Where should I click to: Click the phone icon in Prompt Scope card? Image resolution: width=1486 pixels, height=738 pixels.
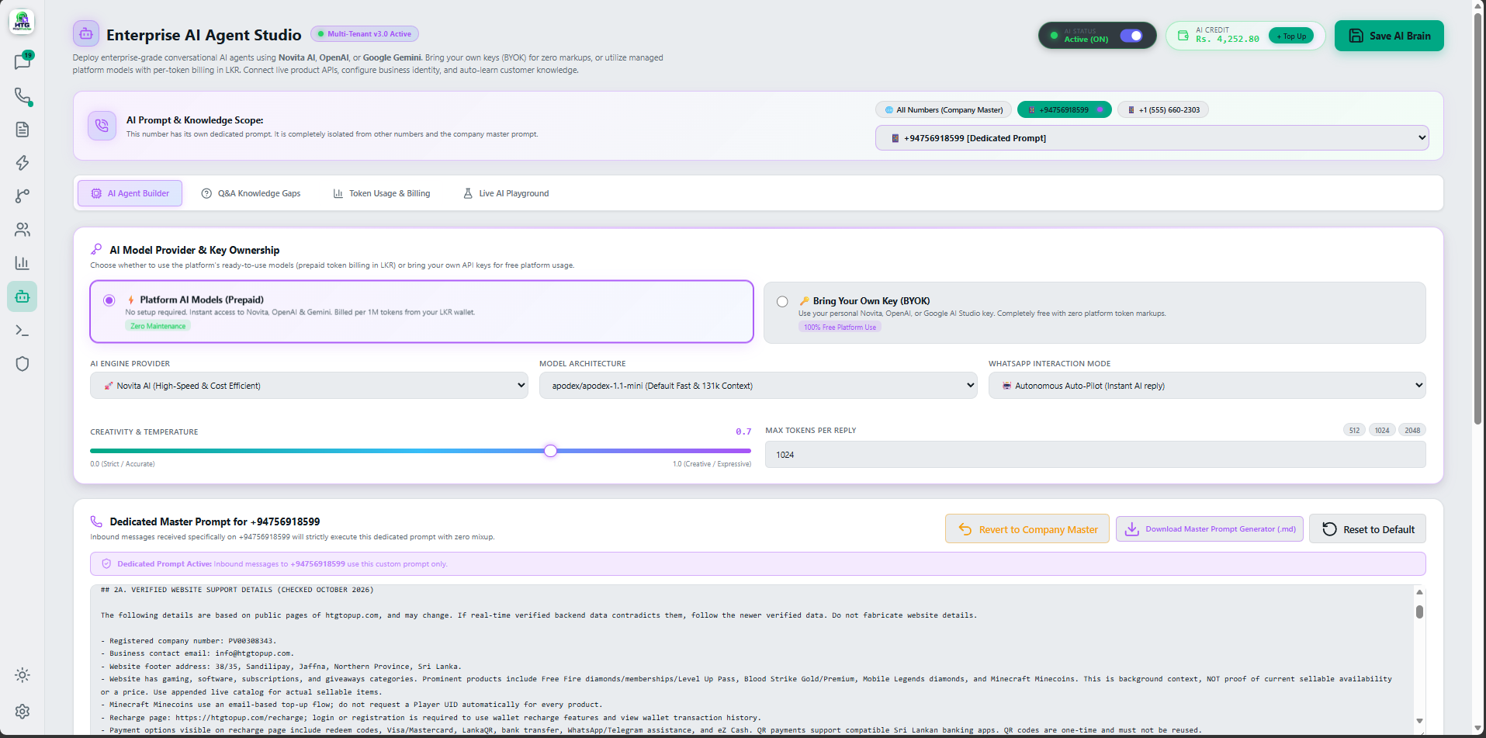click(x=102, y=126)
